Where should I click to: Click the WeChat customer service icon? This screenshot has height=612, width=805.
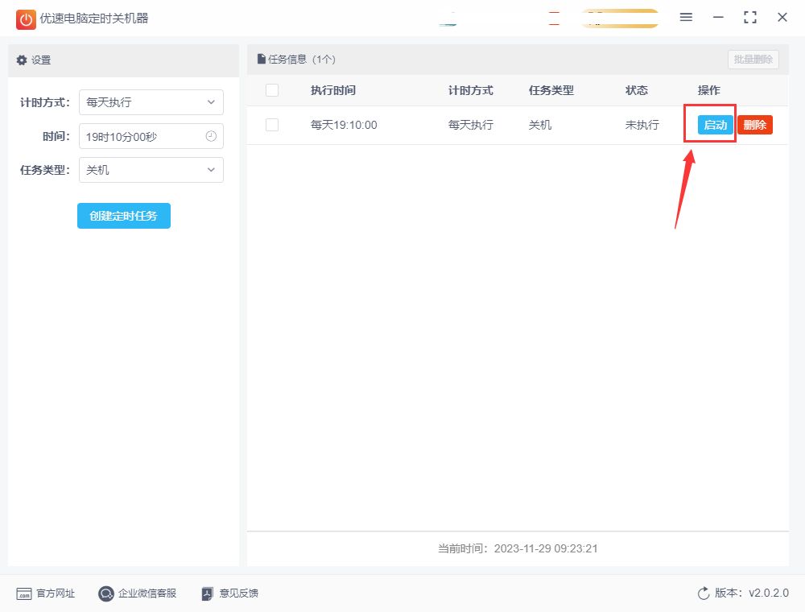point(105,593)
